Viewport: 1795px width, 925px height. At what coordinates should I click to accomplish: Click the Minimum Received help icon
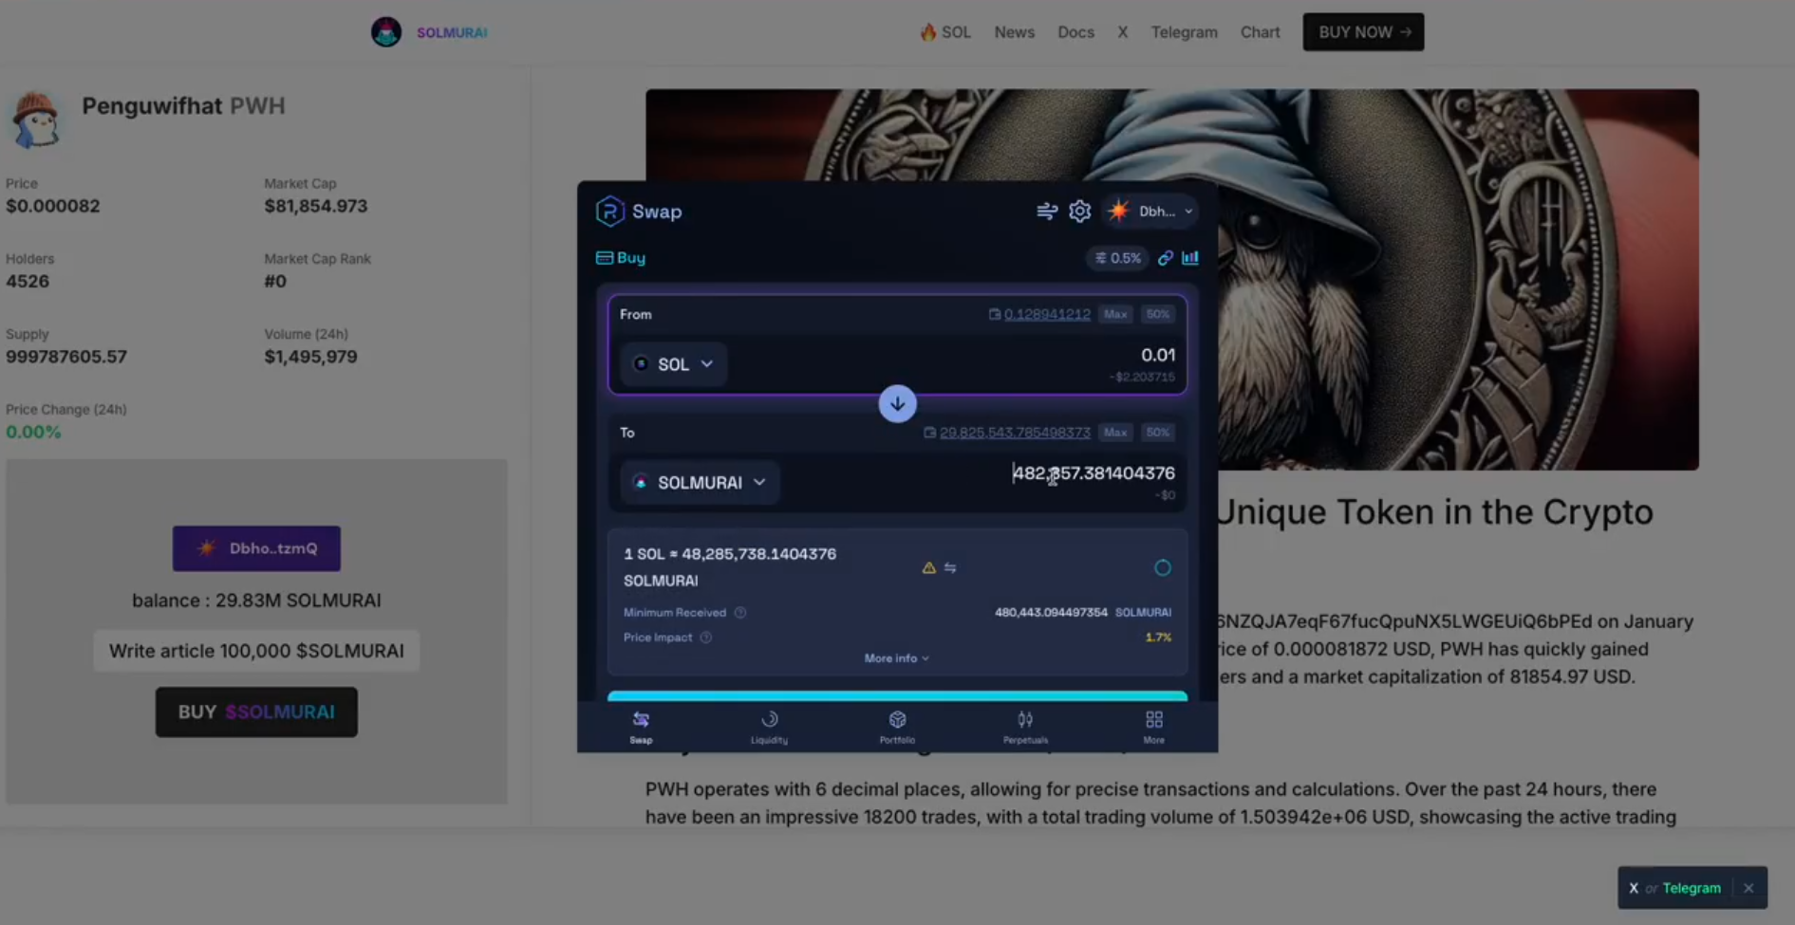tap(740, 613)
